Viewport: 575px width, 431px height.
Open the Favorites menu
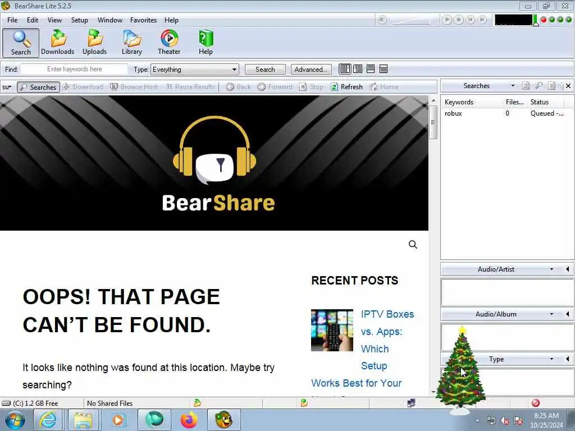pos(143,20)
